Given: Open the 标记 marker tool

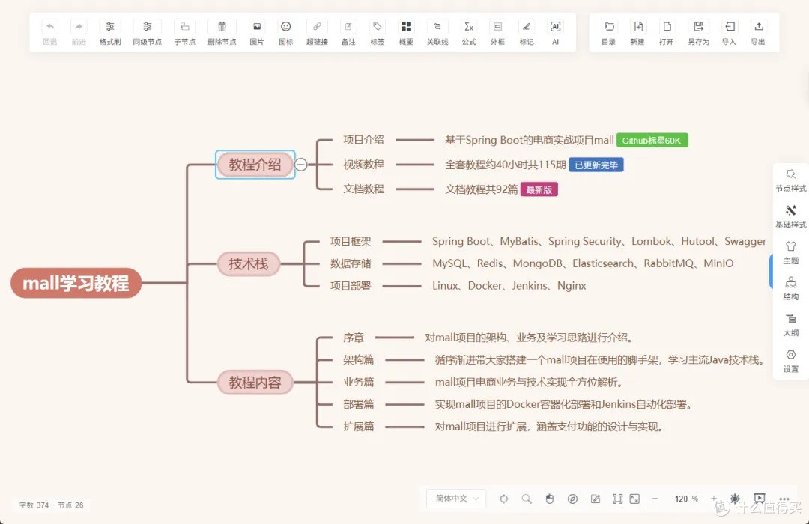Looking at the screenshot, I should [x=527, y=27].
